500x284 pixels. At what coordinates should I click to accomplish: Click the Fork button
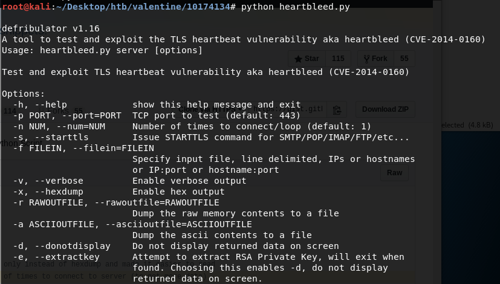tap(375, 59)
